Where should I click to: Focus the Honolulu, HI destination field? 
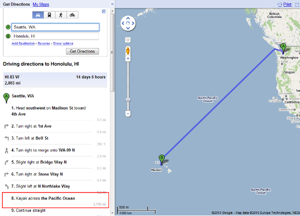pyautogui.click(x=55, y=36)
